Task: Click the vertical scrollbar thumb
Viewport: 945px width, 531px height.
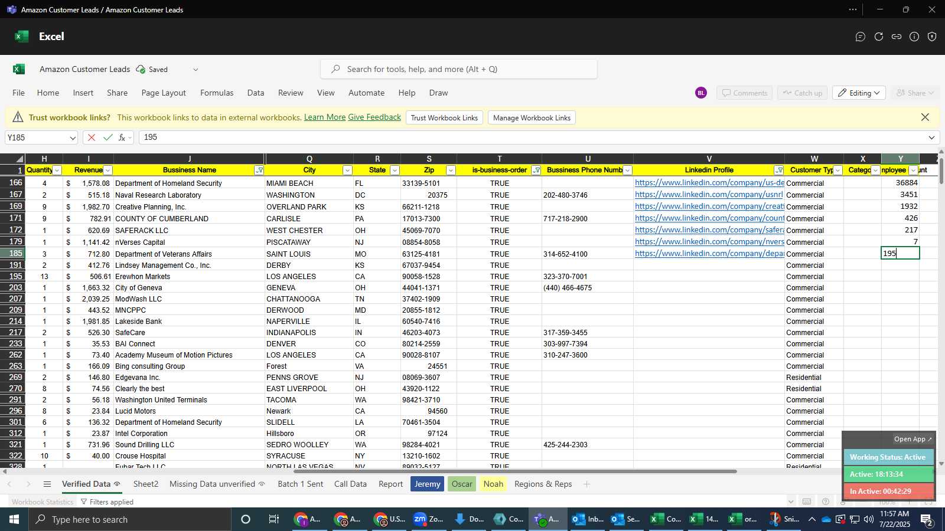Action: click(941, 171)
